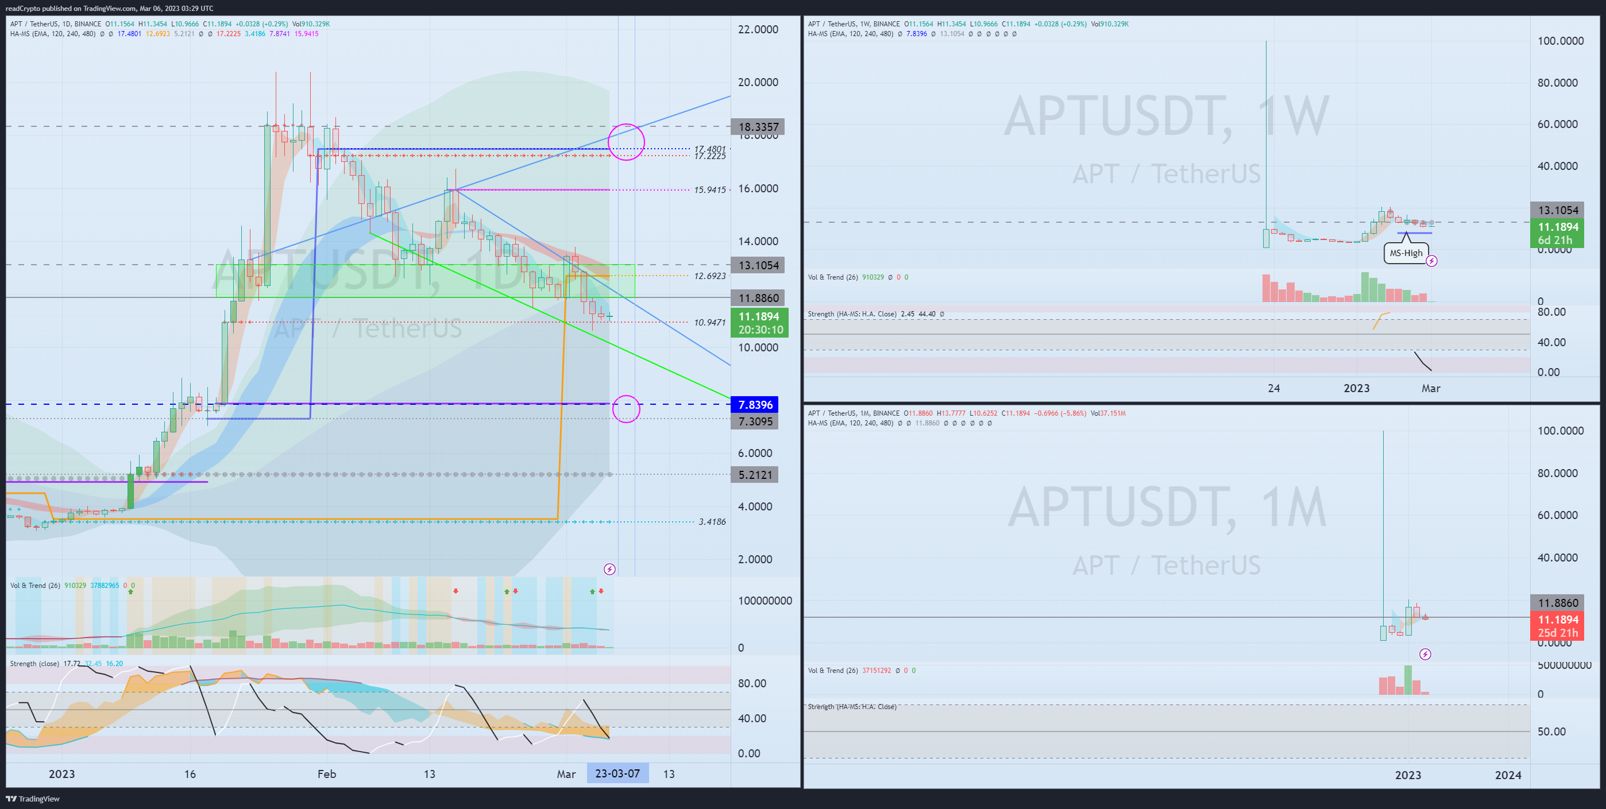Image resolution: width=1606 pixels, height=809 pixels.
Task: Click the Vol & Trend (26) legend on 1M chart
Action: [x=833, y=671]
